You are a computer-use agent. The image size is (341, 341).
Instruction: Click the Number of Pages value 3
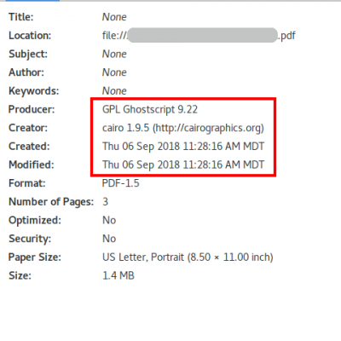(x=105, y=202)
